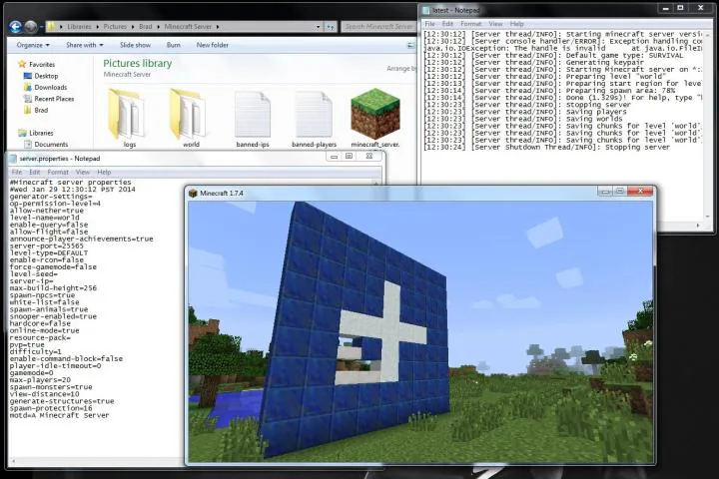
Task: Open the Share with dropdown
Action: point(85,45)
